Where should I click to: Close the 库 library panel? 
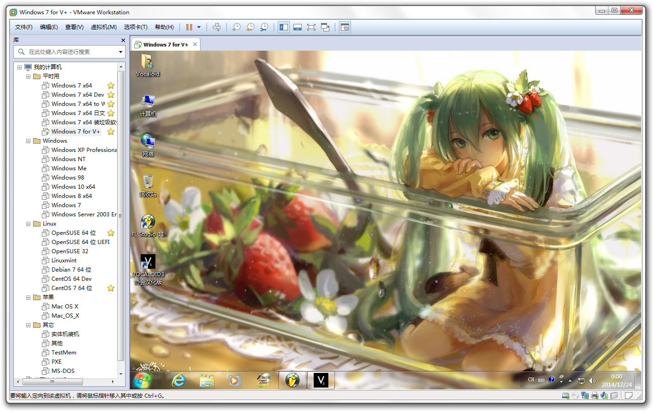pyautogui.click(x=123, y=41)
